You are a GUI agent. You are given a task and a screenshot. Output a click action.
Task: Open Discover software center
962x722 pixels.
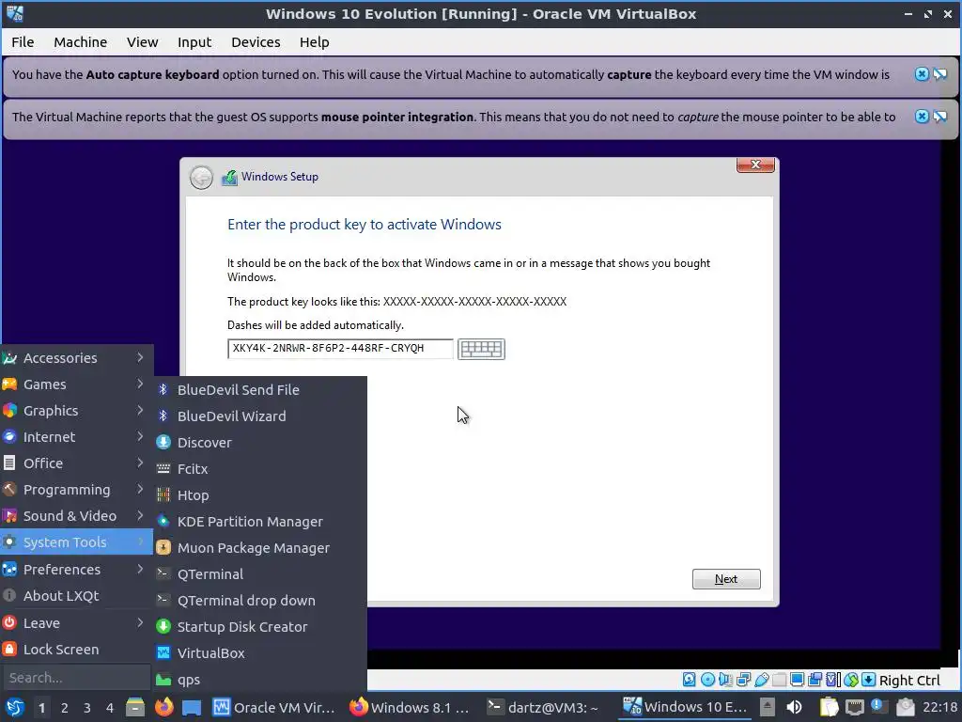(x=260, y=442)
